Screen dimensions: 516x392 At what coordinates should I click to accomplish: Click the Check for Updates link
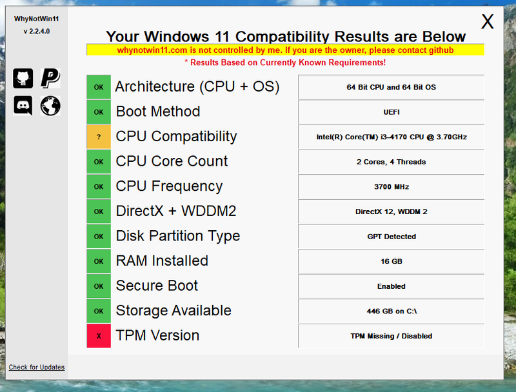click(37, 367)
